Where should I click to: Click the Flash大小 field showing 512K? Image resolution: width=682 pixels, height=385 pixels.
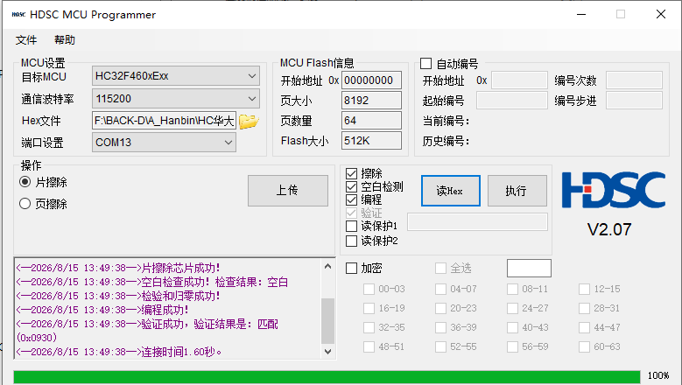point(371,141)
